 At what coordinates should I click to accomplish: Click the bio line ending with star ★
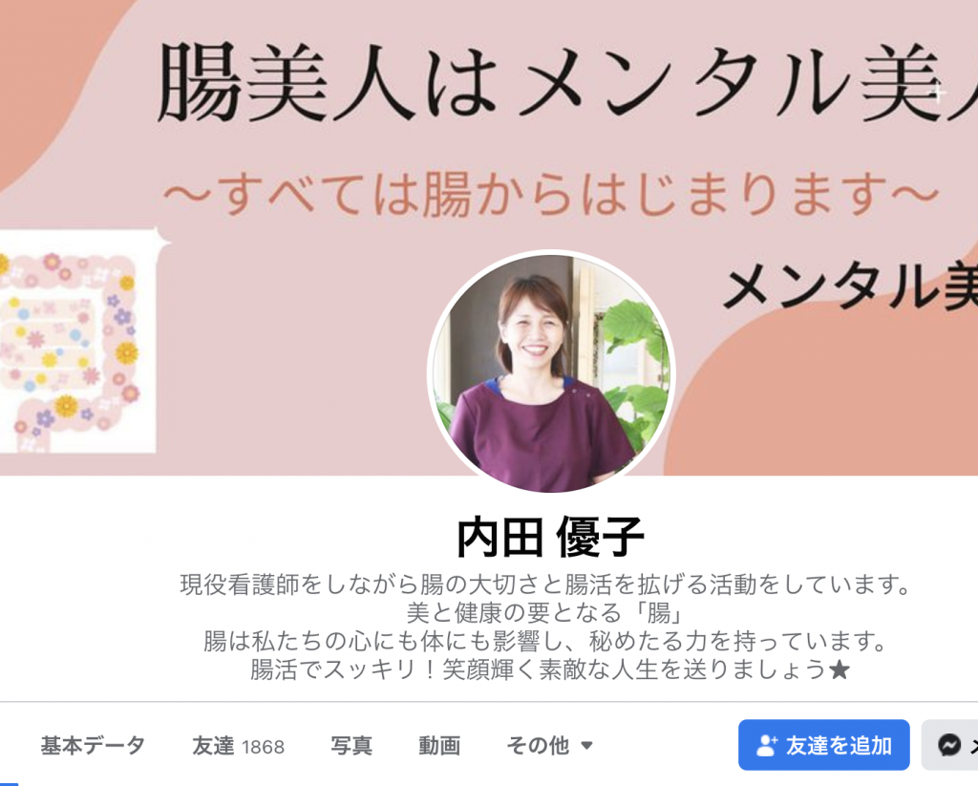pos(550,669)
